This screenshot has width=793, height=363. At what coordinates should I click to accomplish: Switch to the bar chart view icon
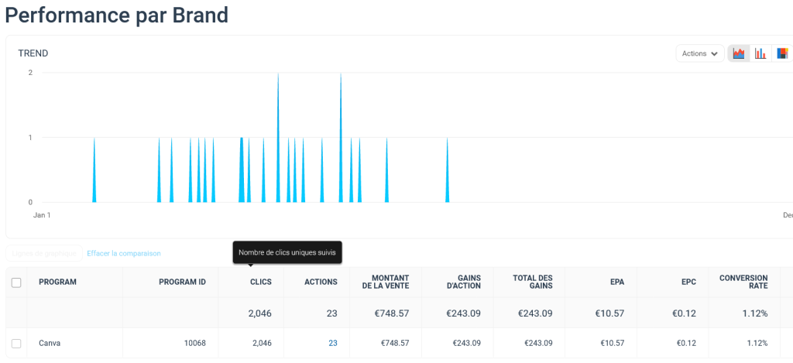[x=760, y=53]
